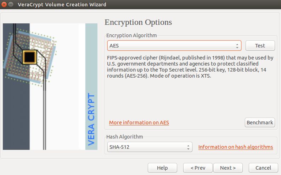Click the gold chip graphic in the side image
Image resolution: width=281 pixels, height=175 pixels.
(x=29, y=57)
